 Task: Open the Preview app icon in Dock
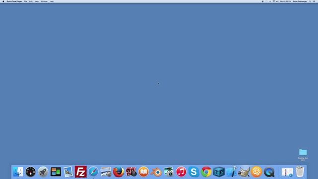tap(106, 172)
